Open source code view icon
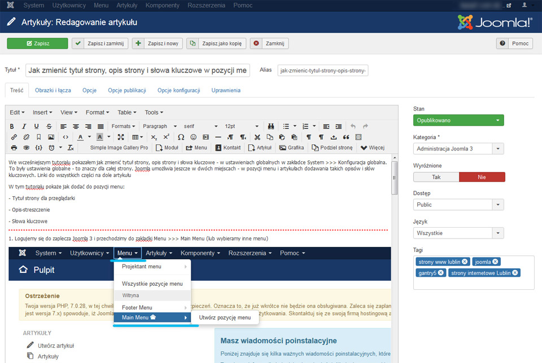This screenshot has height=363, width=542. click(x=65, y=137)
